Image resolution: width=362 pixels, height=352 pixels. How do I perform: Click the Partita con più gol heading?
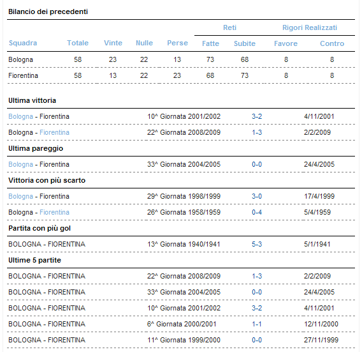coord(40,228)
